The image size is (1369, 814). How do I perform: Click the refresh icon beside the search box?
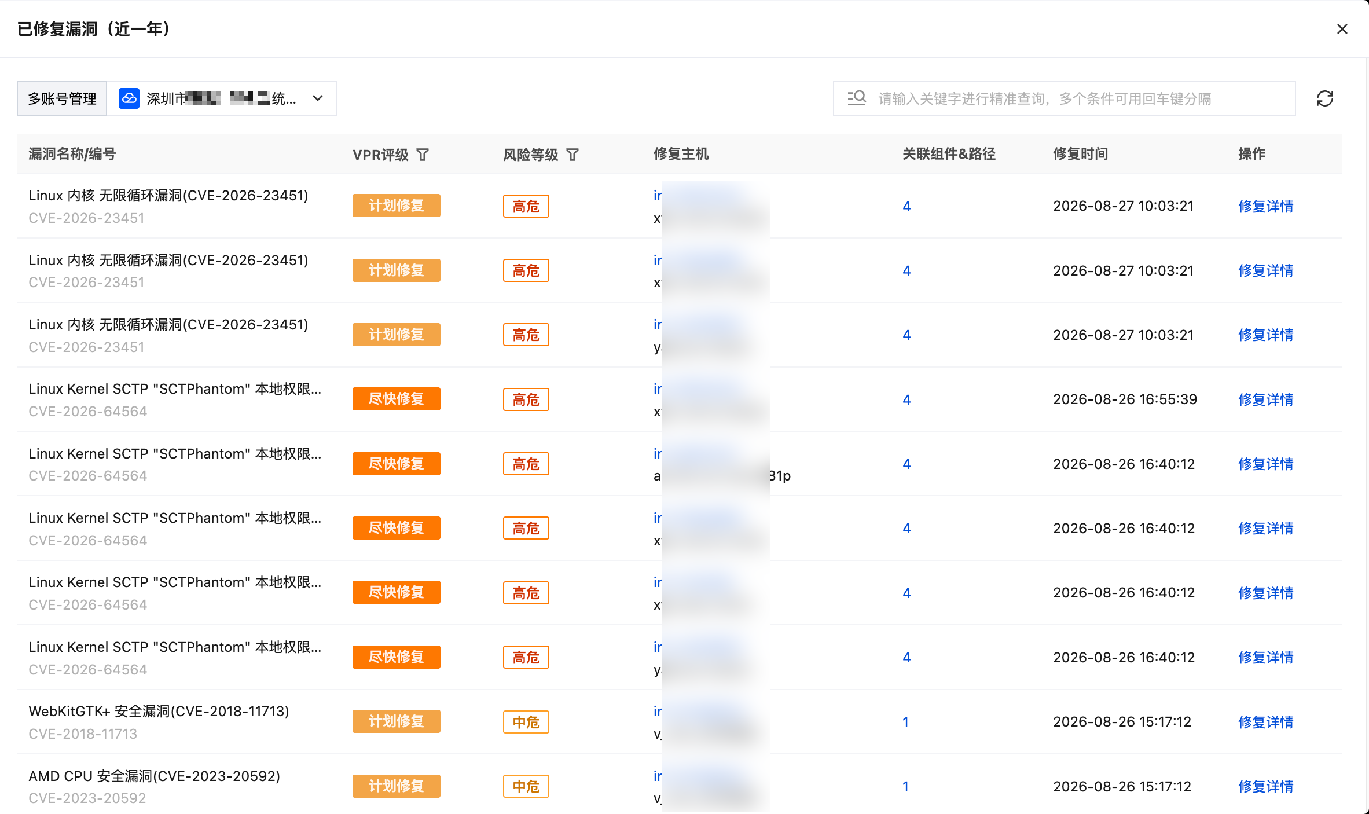pyautogui.click(x=1324, y=98)
